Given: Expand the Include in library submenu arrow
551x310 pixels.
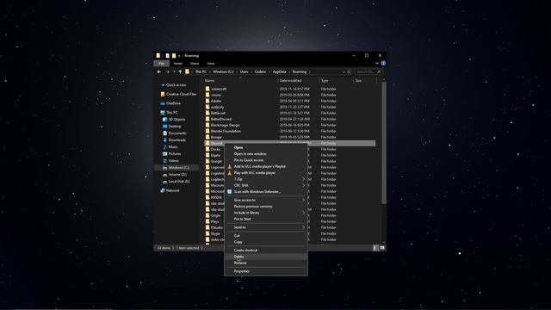Looking at the screenshot, I should (x=303, y=213).
